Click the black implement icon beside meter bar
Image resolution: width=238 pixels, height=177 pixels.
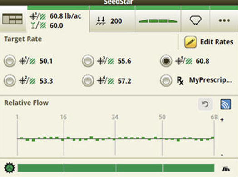pos(226,168)
